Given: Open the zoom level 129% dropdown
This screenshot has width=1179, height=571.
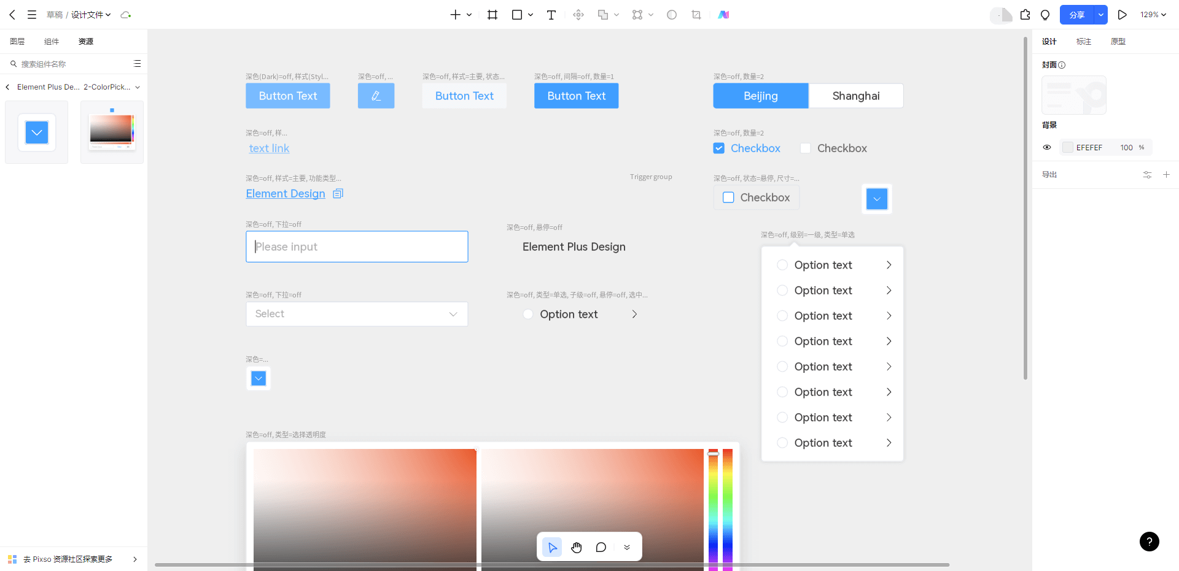Looking at the screenshot, I should (x=1153, y=15).
